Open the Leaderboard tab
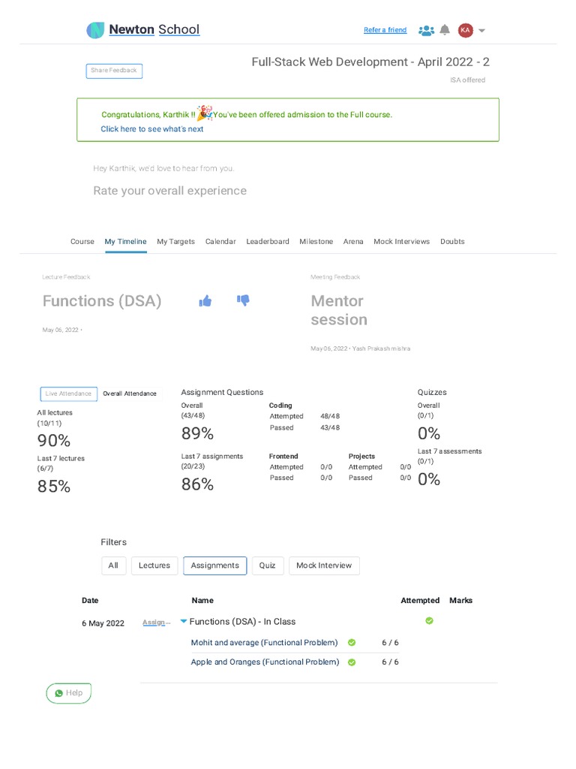Image resolution: width=576 pixels, height=769 pixels. [x=268, y=242]
